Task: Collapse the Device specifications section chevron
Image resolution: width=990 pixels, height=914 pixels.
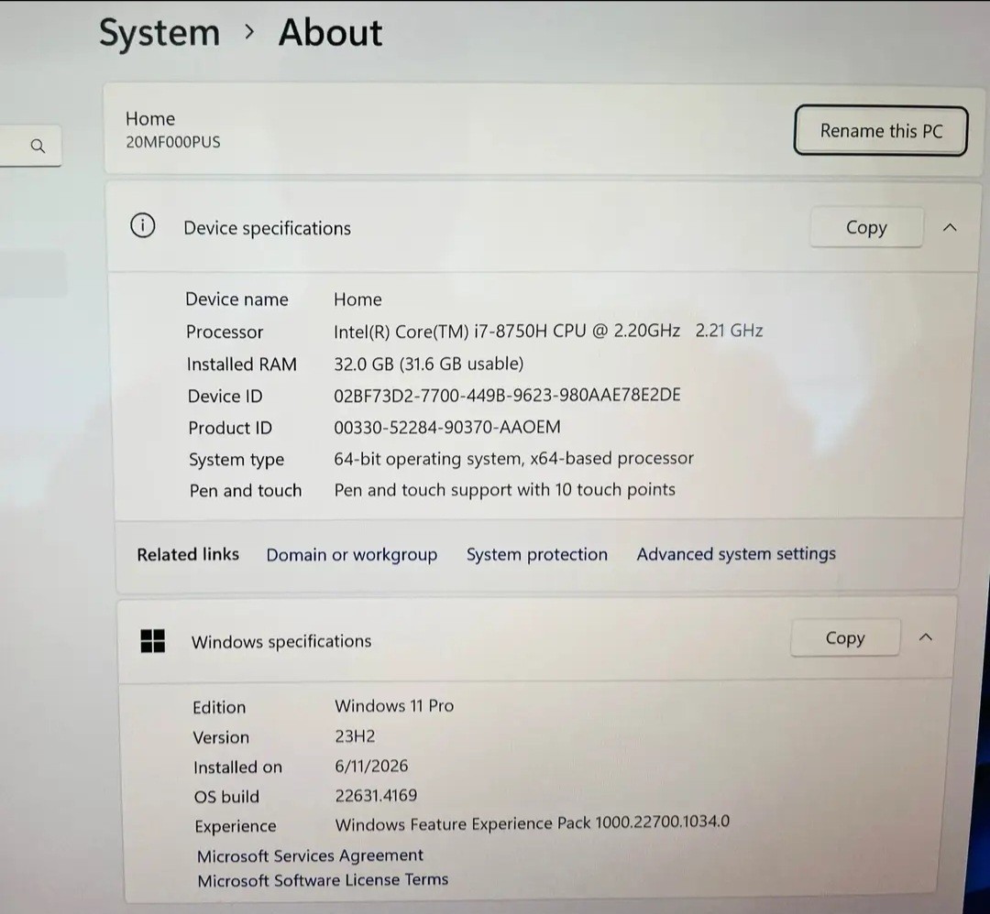Action: [950, 227]
